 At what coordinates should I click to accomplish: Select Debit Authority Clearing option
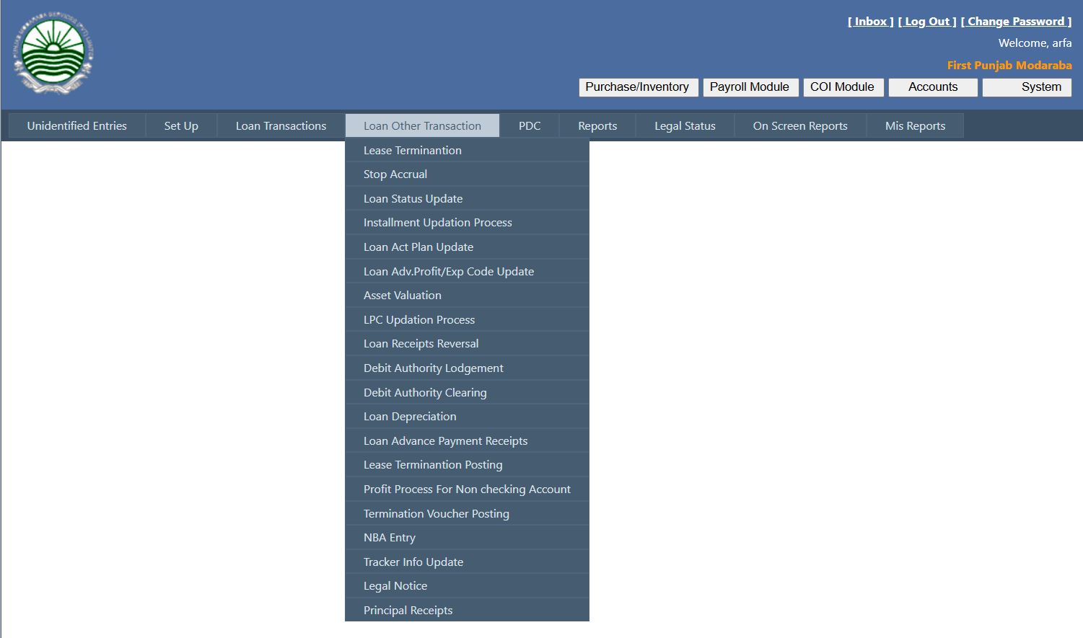point(425,392)
